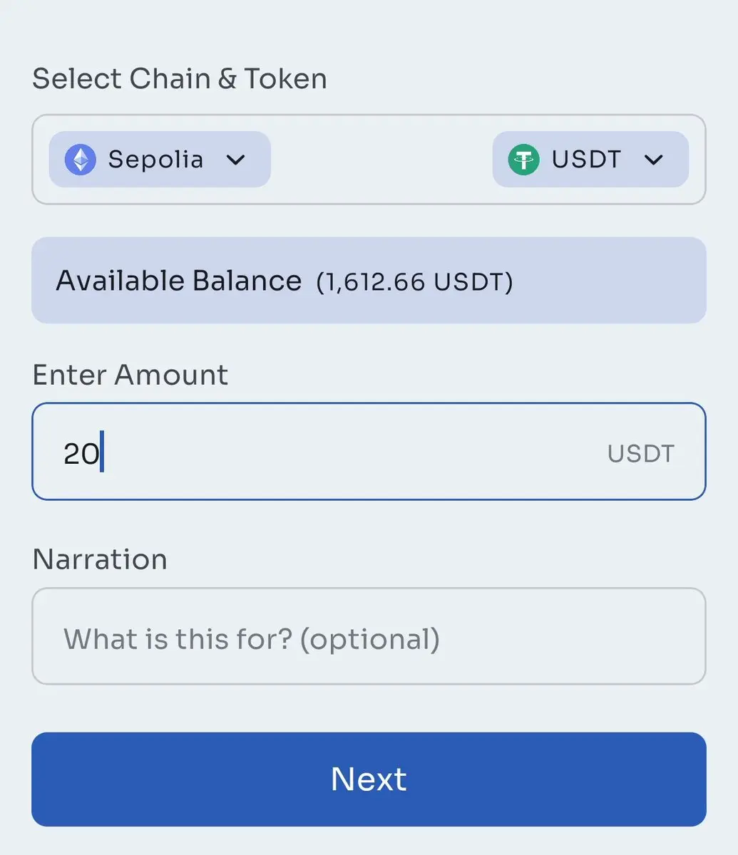Expand the USDT token chevron arrow
This screenshot has height=855, width=738.
[x=654, y=160]
